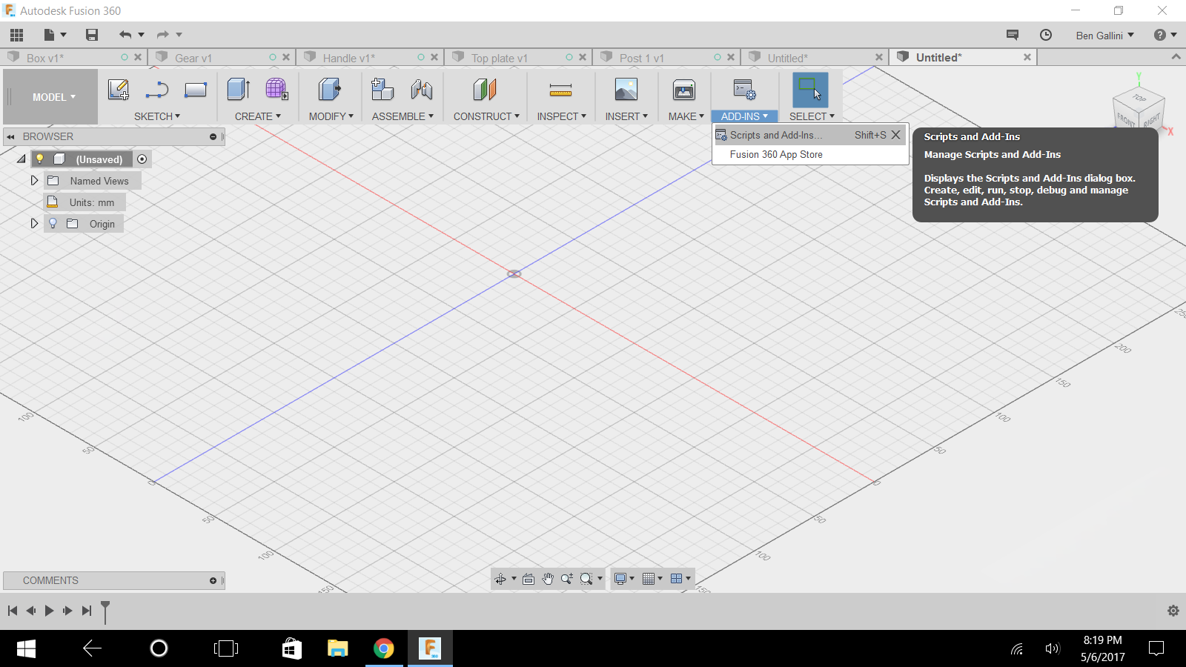Click the Redo arrow

point(162,35)
